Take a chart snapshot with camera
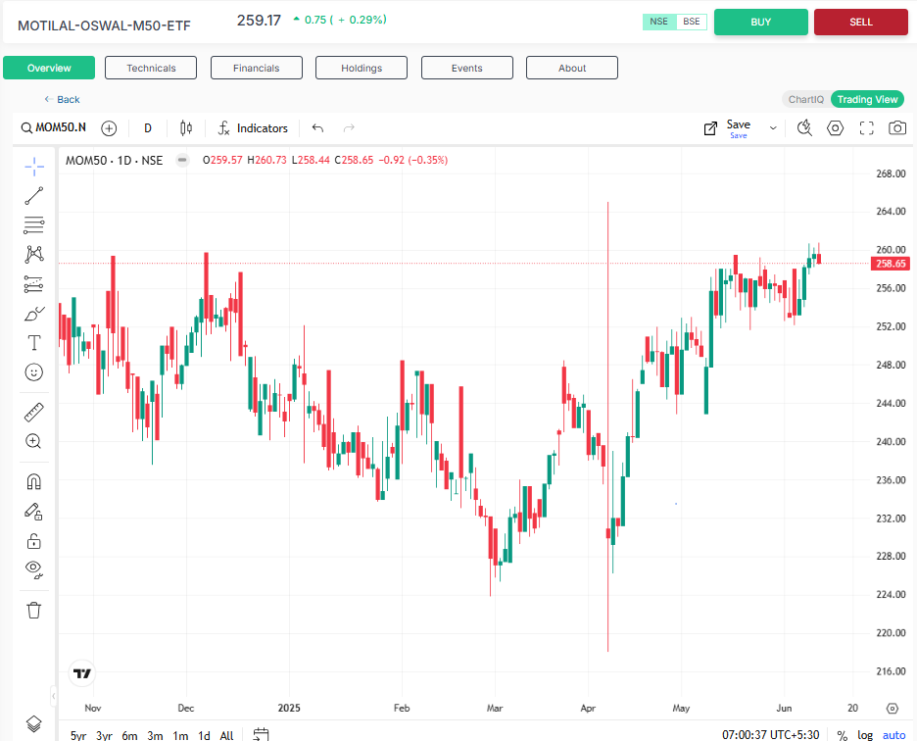 click(897, 127)
